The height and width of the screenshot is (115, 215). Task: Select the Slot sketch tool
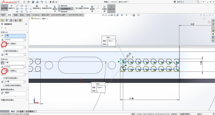click(17, 12)
